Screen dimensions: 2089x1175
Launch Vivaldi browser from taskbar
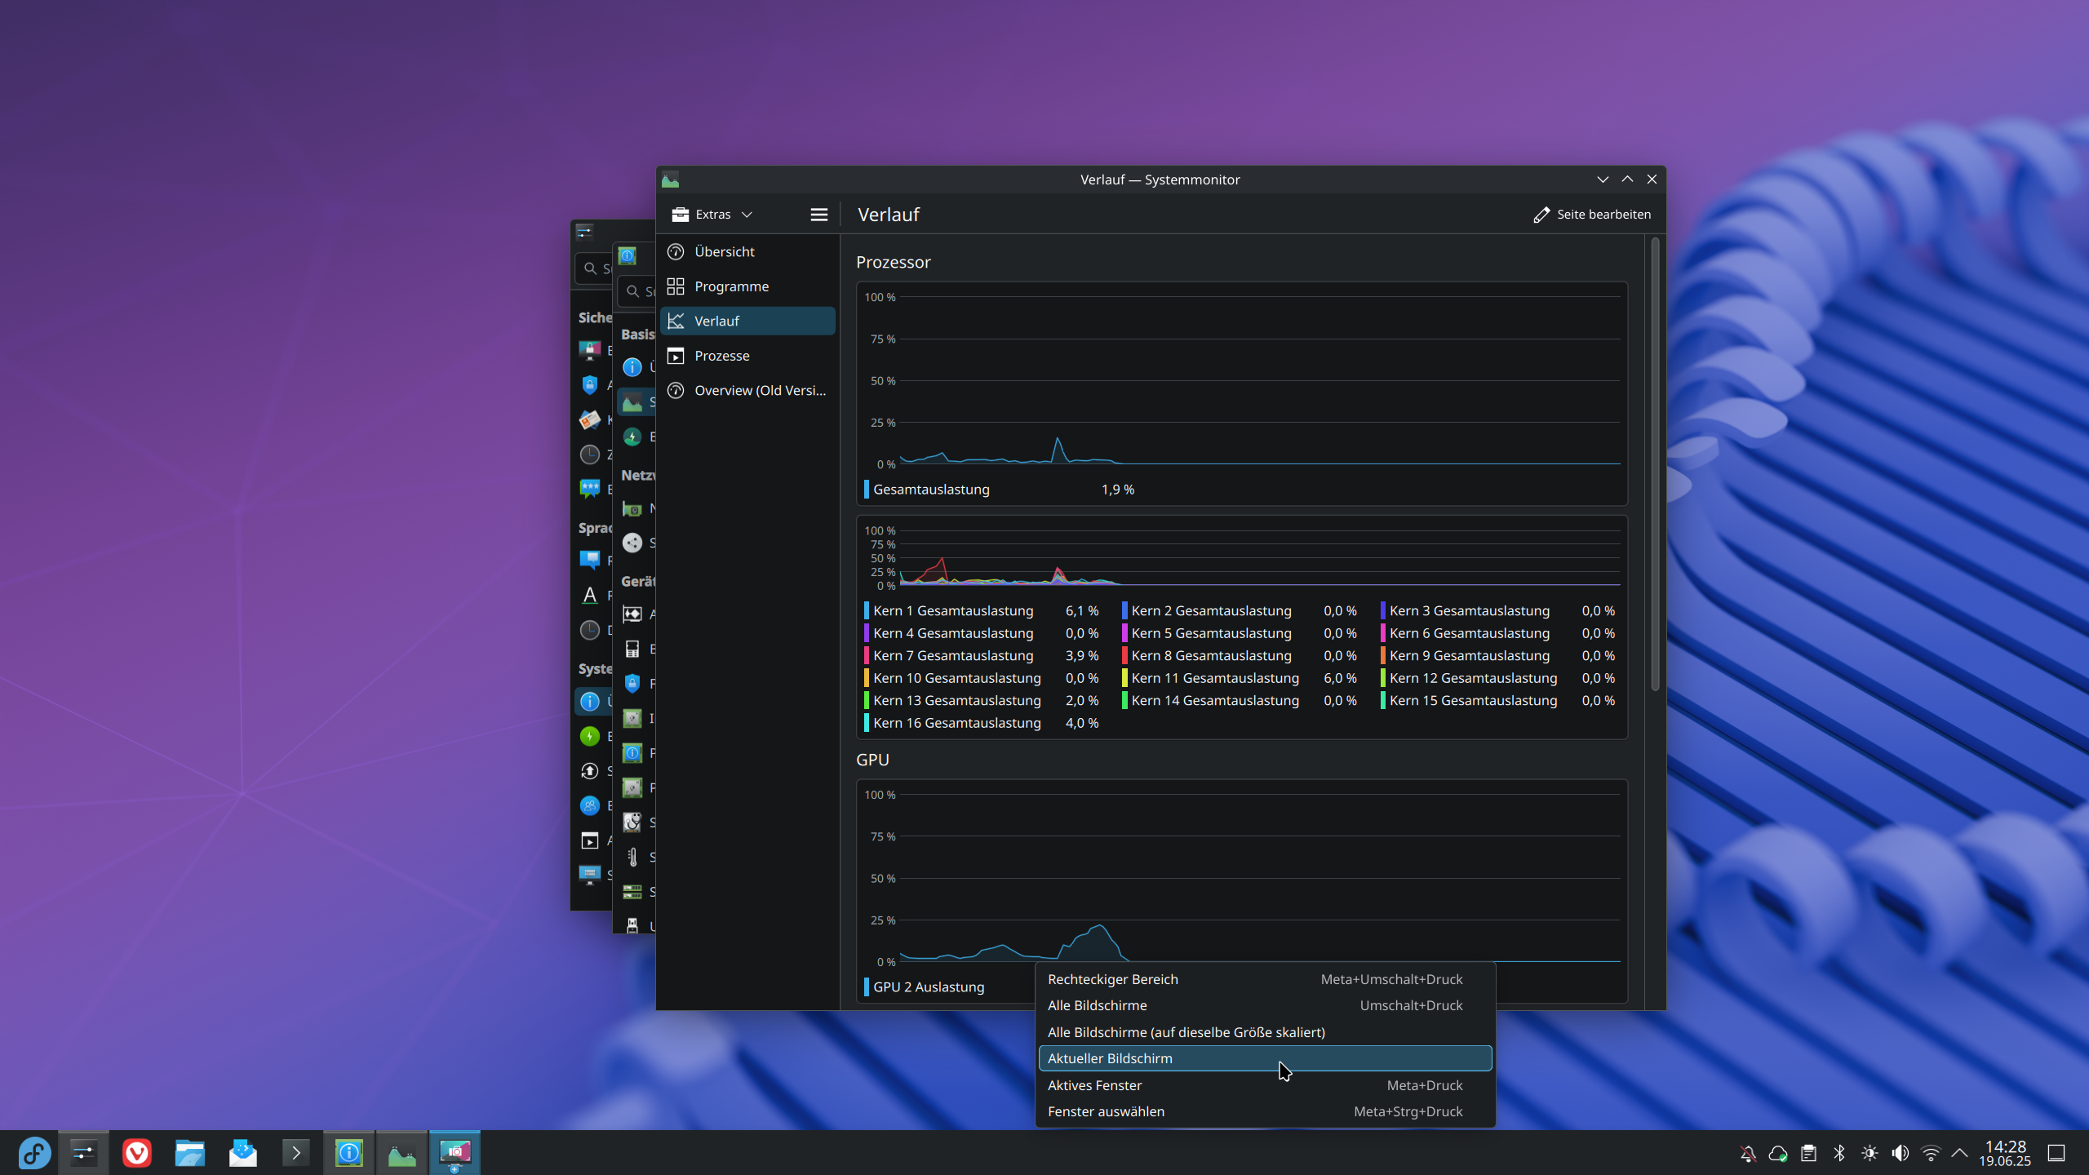137,1153
